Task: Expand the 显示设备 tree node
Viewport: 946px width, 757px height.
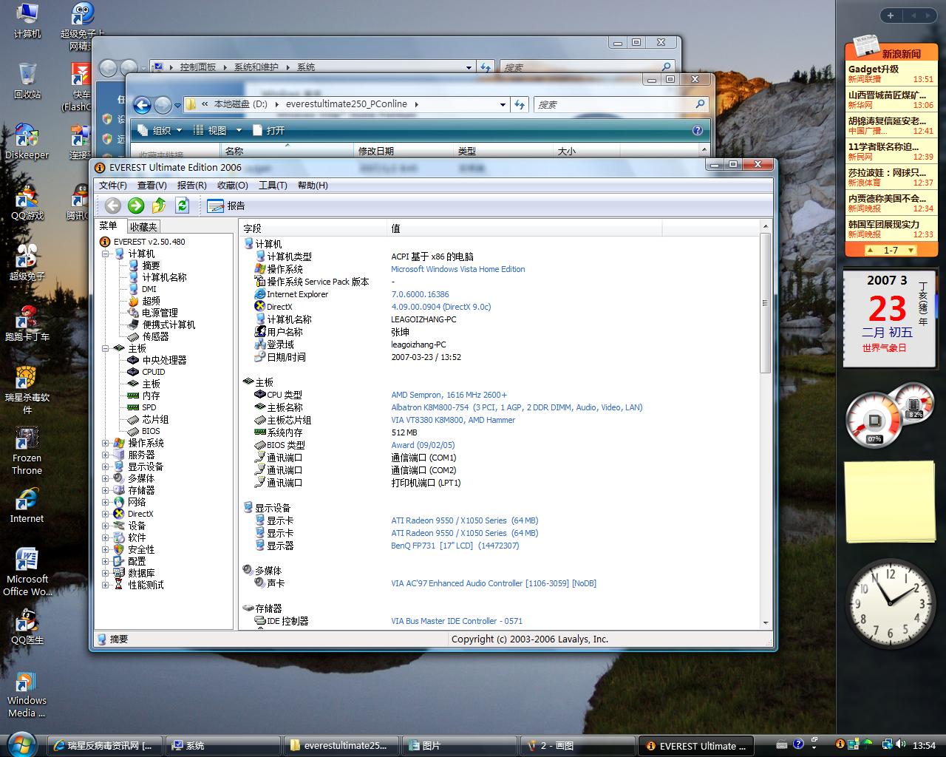Action: (x=106, y=467)
